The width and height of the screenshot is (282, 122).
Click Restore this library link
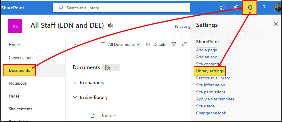coord(213,78)
